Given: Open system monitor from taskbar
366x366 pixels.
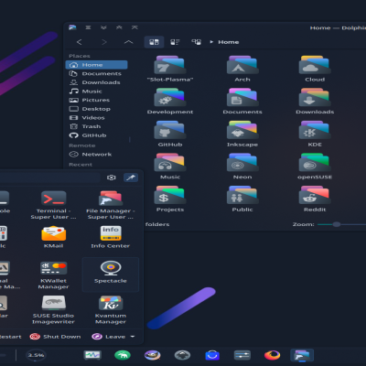Looking at the screenshot, I should click(x=92, y=355).
